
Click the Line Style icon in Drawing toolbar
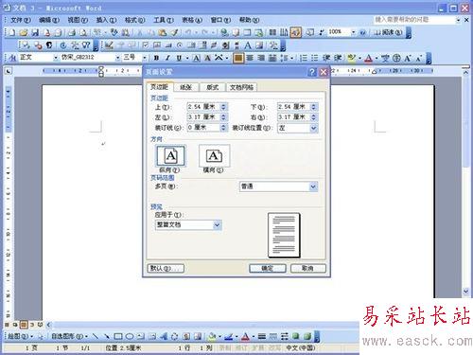point(262,336)
